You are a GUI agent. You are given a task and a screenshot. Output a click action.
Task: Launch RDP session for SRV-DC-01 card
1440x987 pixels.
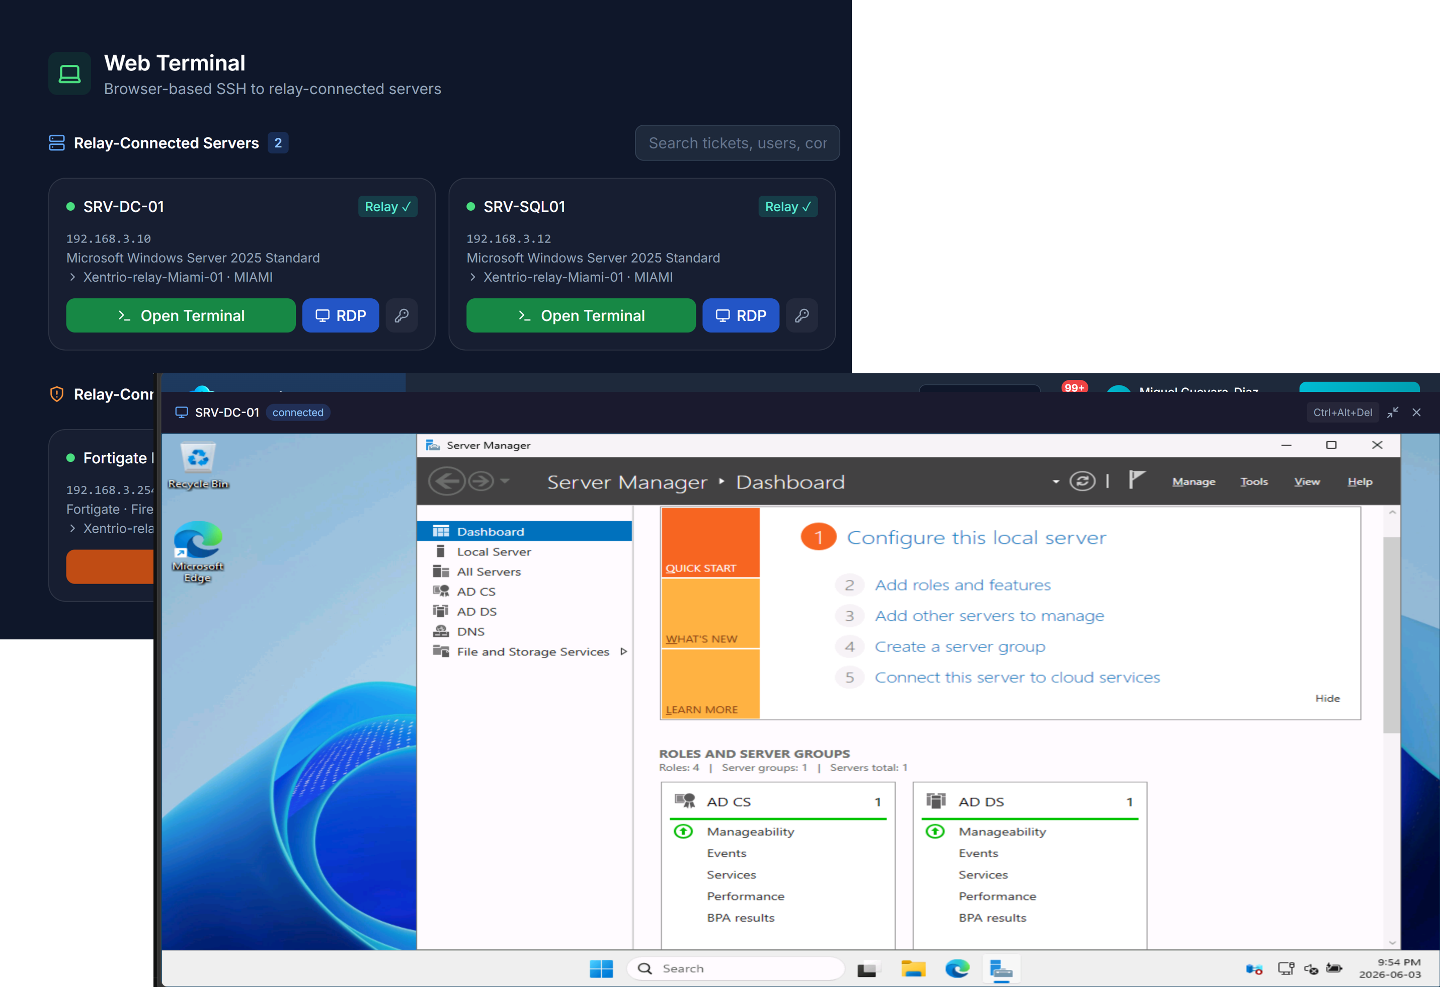[341, 315]
